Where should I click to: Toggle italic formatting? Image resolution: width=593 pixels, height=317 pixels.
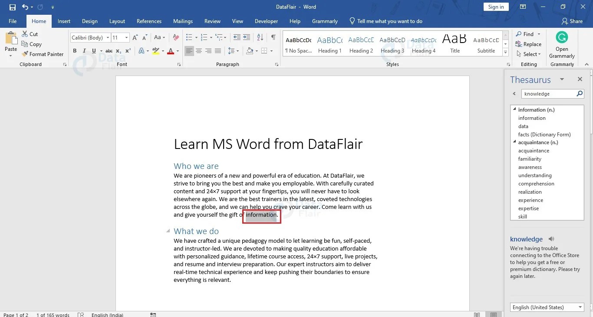click(84, 51)
